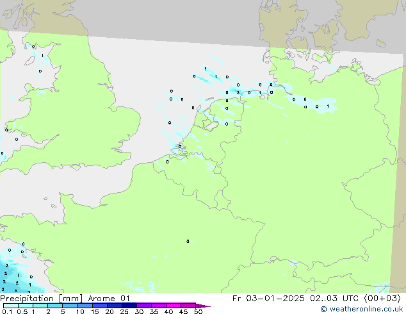Click the '45' legend scale label
This screenshot has height=314, width=406.
click(183, 311)
